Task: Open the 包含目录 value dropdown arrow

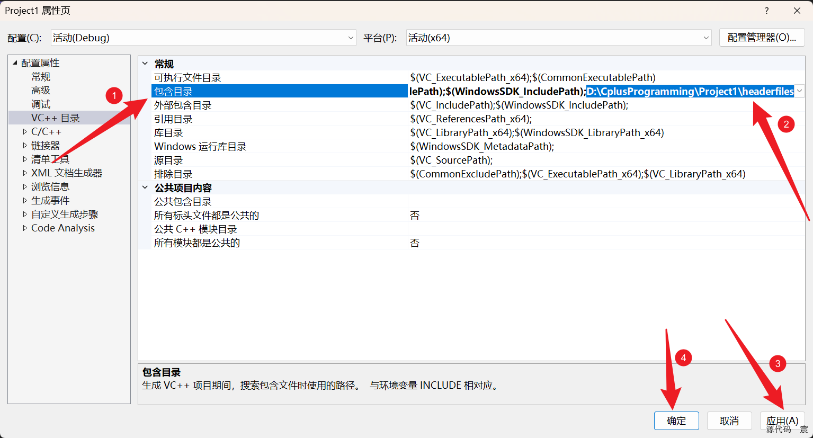Action: 800,91
